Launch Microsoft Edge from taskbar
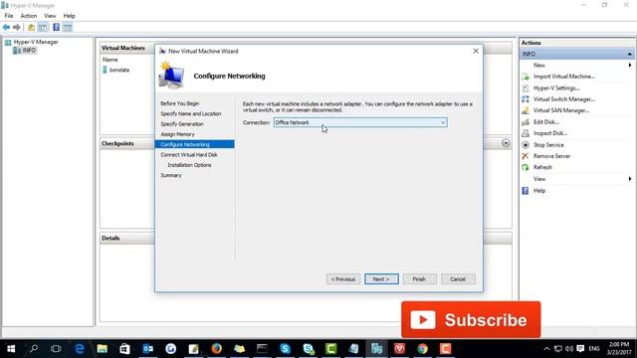This screenshot has width=637, height=358. 80,349
